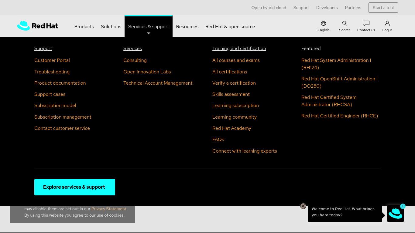Open the Solutions menu

point(111,26)
